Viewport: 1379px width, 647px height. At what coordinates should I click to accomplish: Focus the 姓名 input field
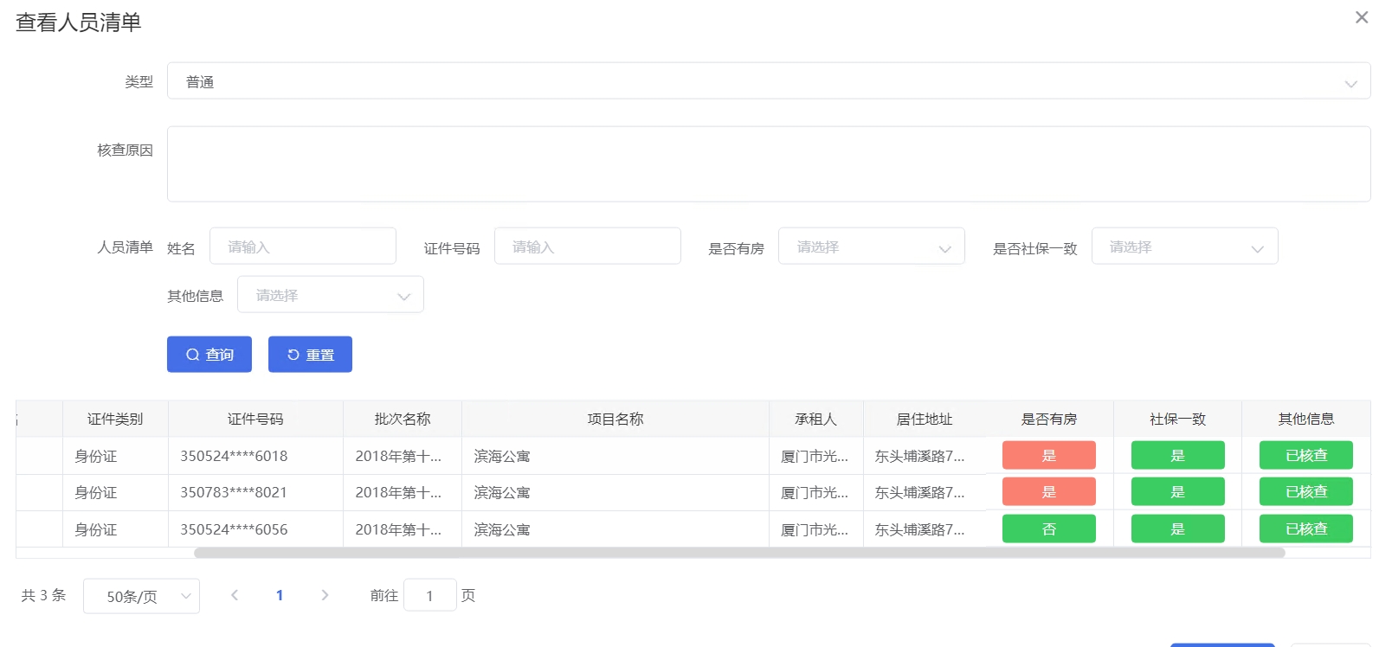tap(302, 247)
